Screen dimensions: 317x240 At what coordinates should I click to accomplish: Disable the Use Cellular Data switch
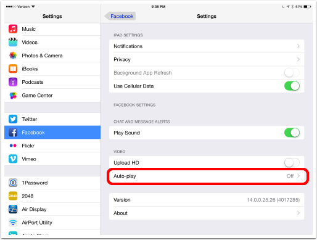[x=292, y=86]
